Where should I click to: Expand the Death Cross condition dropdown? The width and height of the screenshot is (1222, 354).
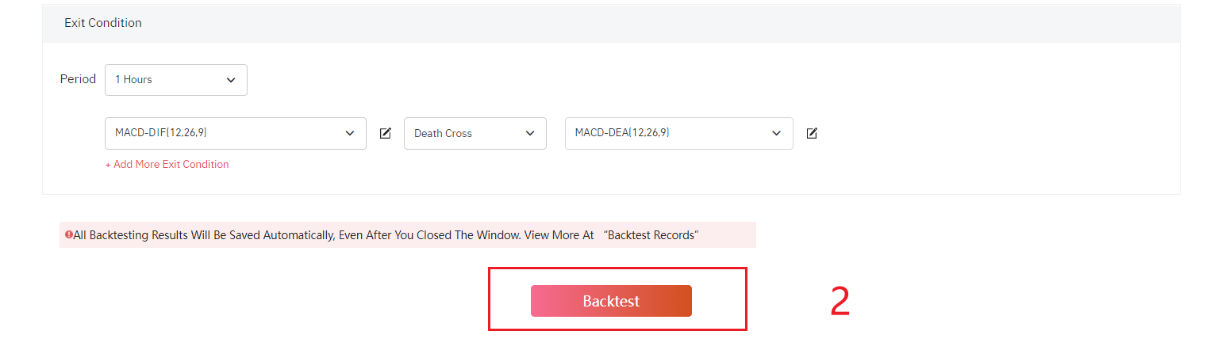pyautogui.click(x=475, y=133)
